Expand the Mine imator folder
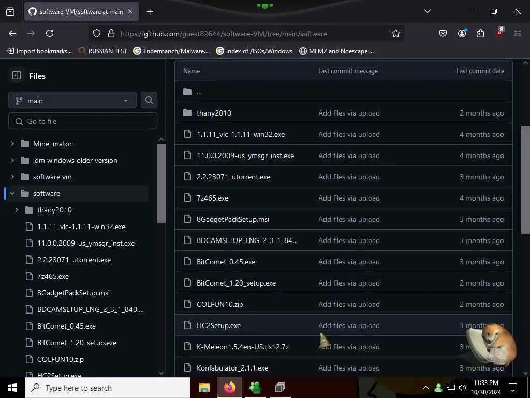The height and width of the screenshot is (398, 530). click(x=12, y=144)
